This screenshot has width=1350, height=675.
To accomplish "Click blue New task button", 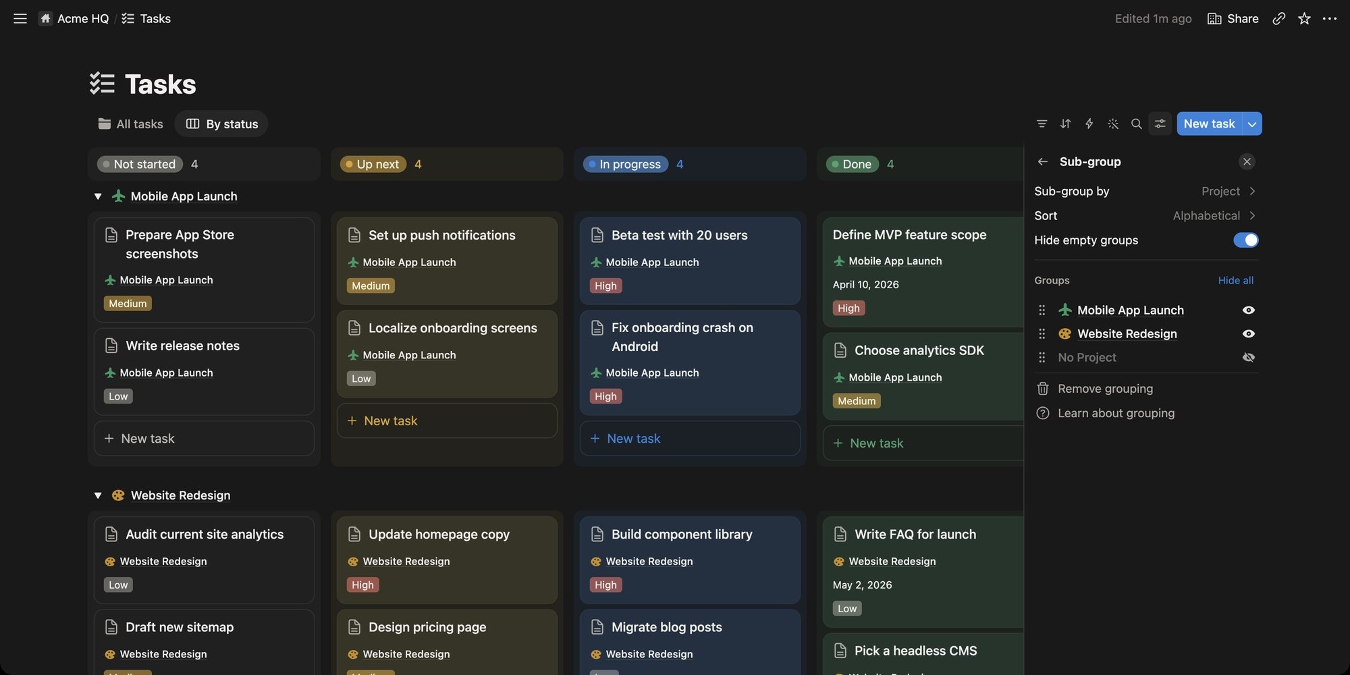I will [x=1209, y=124].
